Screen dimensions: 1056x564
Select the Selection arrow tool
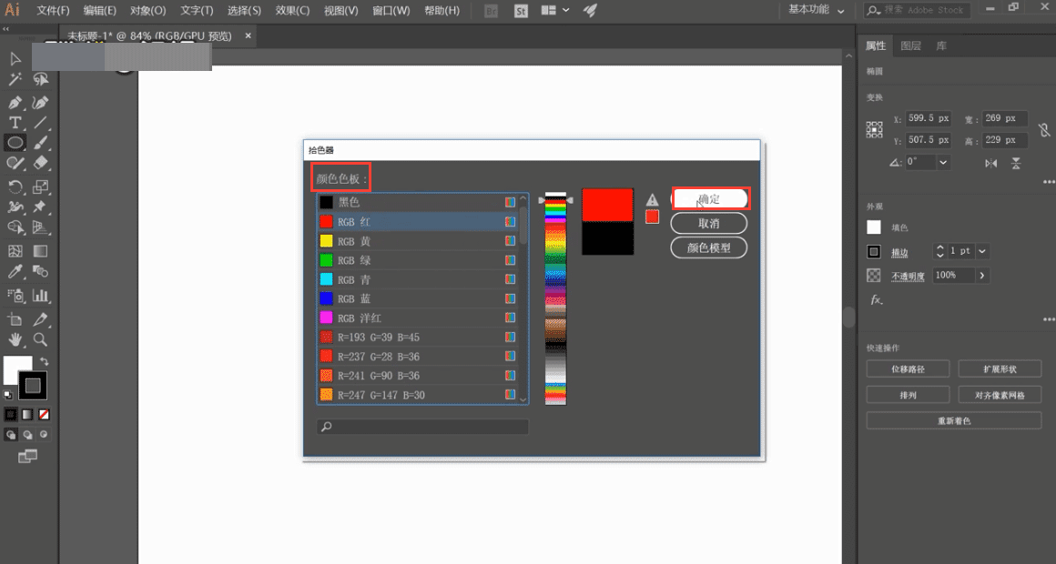pos(15,59)
